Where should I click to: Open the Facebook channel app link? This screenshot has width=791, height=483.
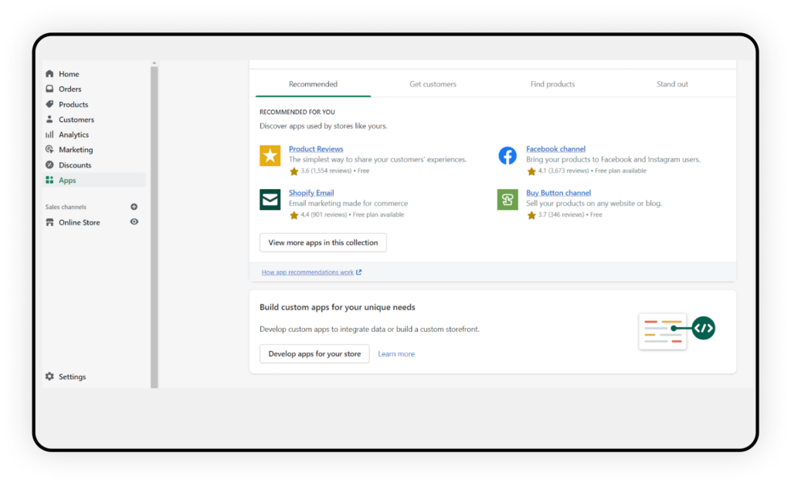coord(555,149)
